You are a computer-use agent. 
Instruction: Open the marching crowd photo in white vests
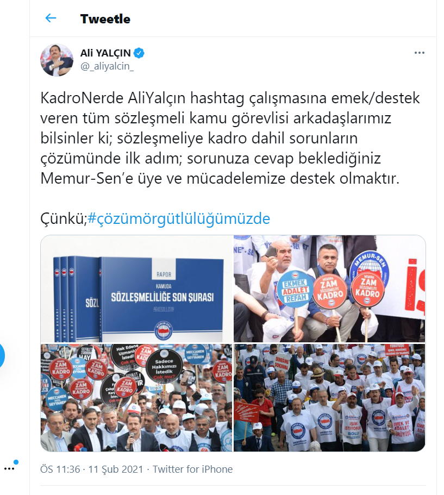coord(329,397)
